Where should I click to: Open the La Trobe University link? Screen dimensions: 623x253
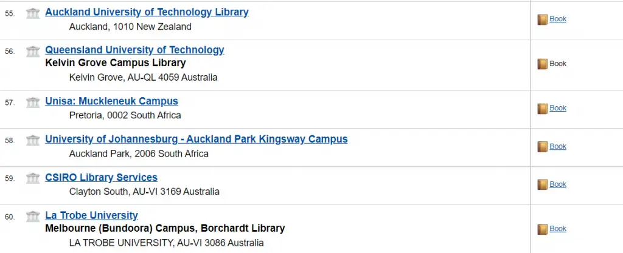tap(91, 215)
